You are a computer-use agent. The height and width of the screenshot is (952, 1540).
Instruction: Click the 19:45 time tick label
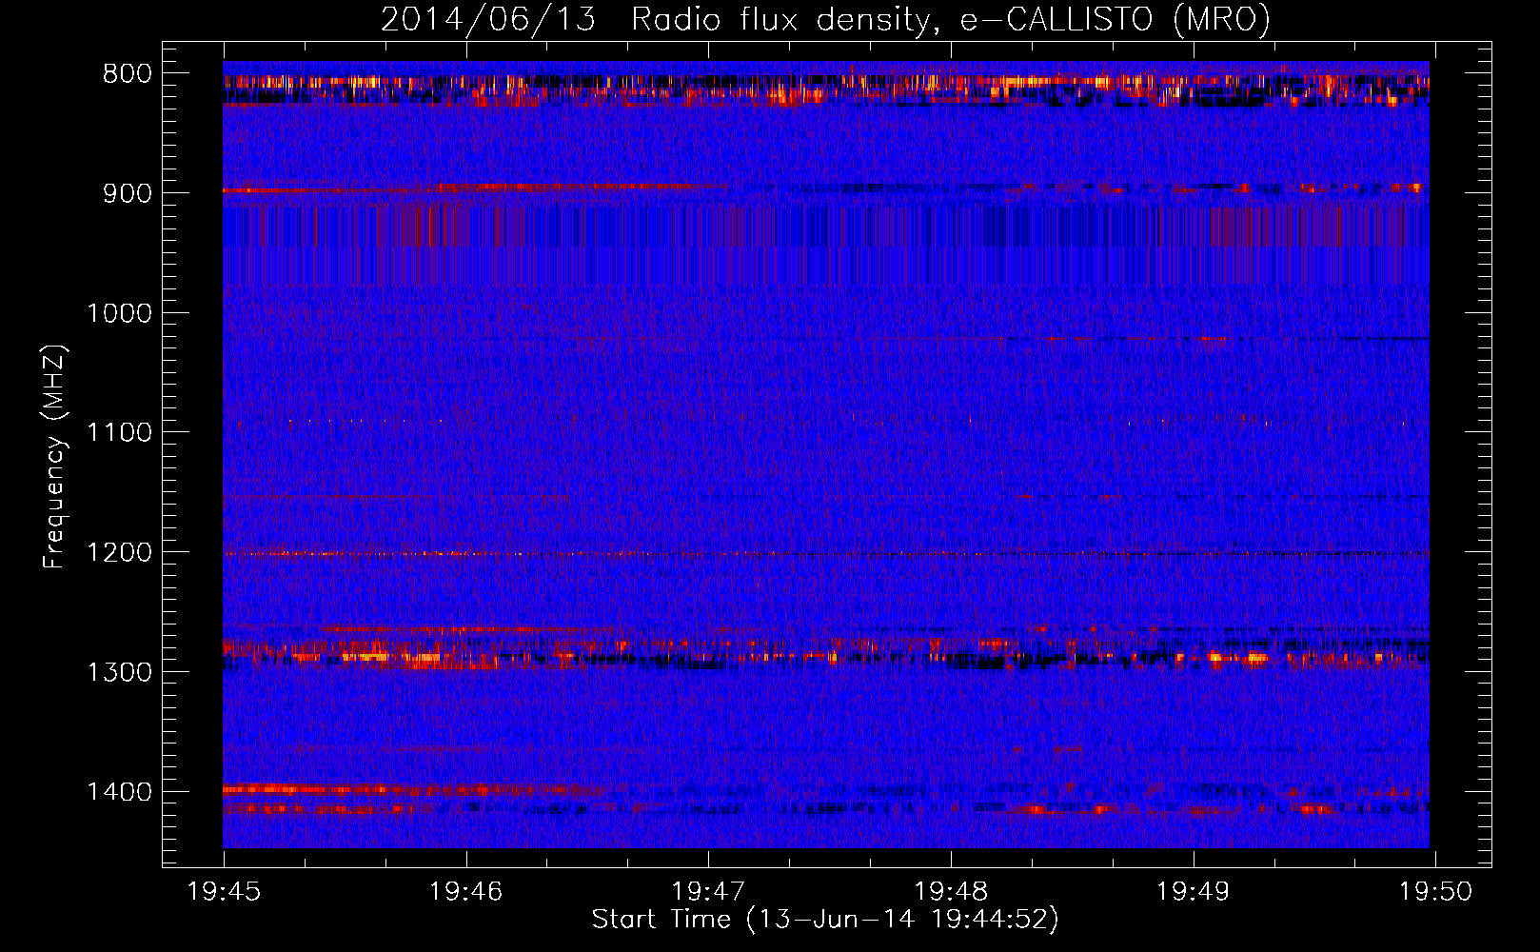click(224, 891)
